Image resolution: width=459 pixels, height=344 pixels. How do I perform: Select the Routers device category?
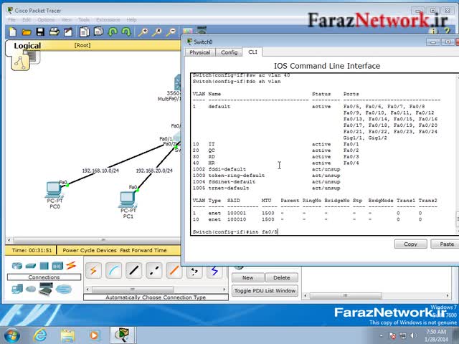click(x=17, y=266)
